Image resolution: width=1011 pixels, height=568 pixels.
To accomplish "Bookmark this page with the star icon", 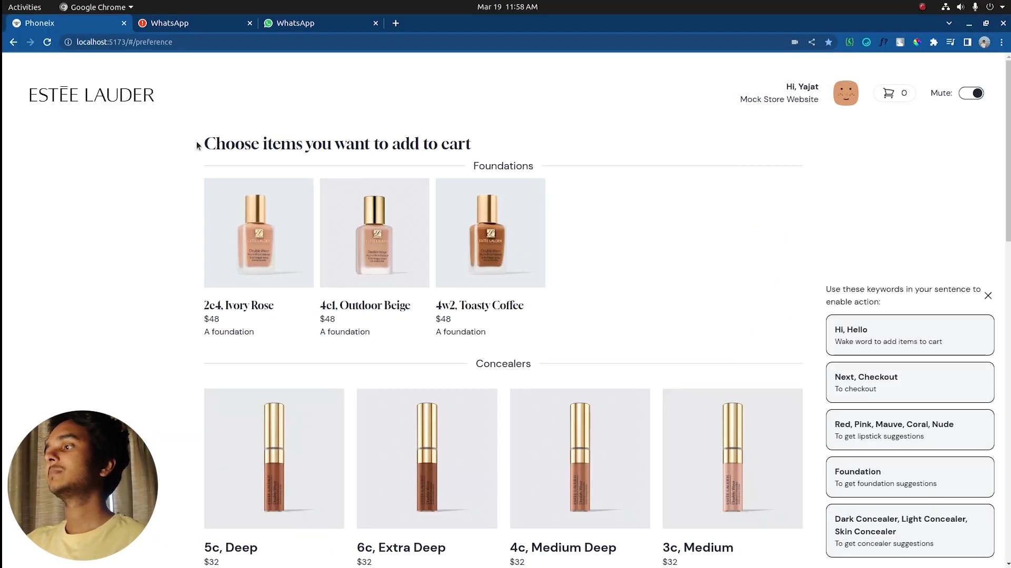I will (x=829, y=42).
